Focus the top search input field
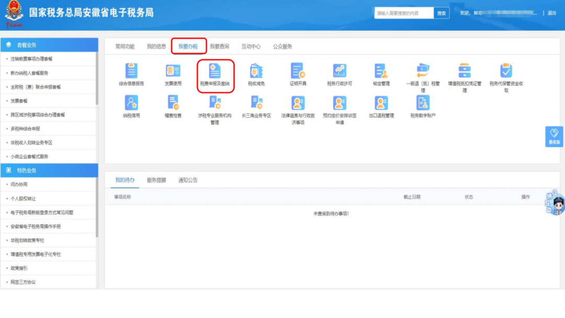Image resolution: width=565 pixels, height=318 pixels. pyautogui.click(x=404, y=13)
